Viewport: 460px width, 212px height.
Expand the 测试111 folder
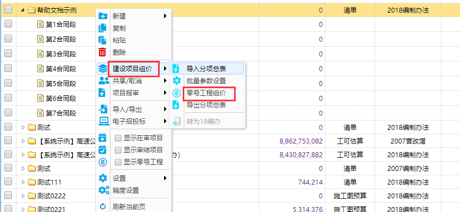point(24,182)
